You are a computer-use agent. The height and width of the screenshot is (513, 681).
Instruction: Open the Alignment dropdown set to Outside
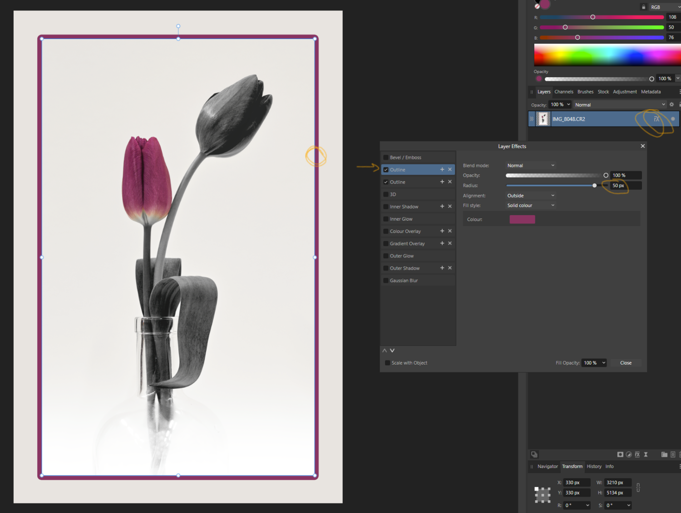click(x=530, y=196)
